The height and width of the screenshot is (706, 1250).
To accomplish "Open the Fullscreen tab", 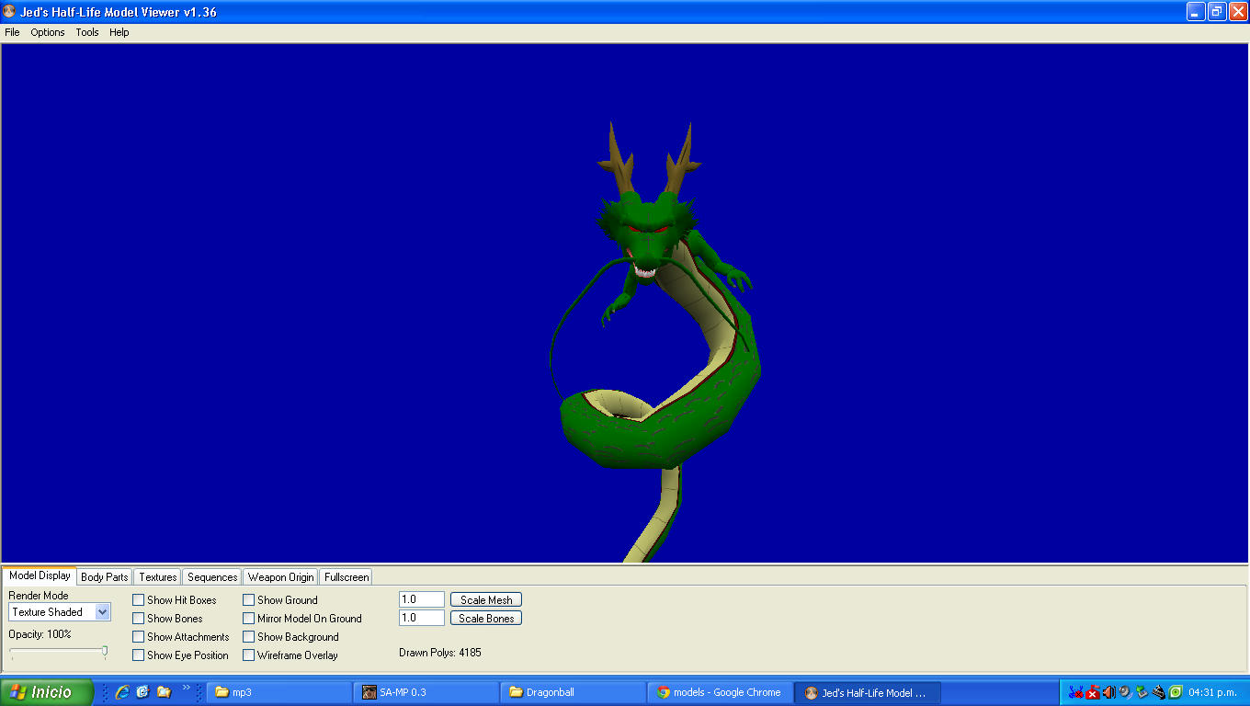I will (x=347, y=577).
